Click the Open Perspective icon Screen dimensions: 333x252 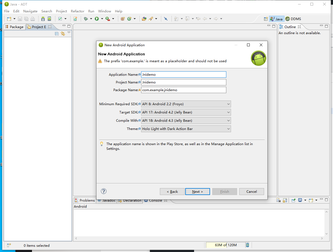click(266, 19)
